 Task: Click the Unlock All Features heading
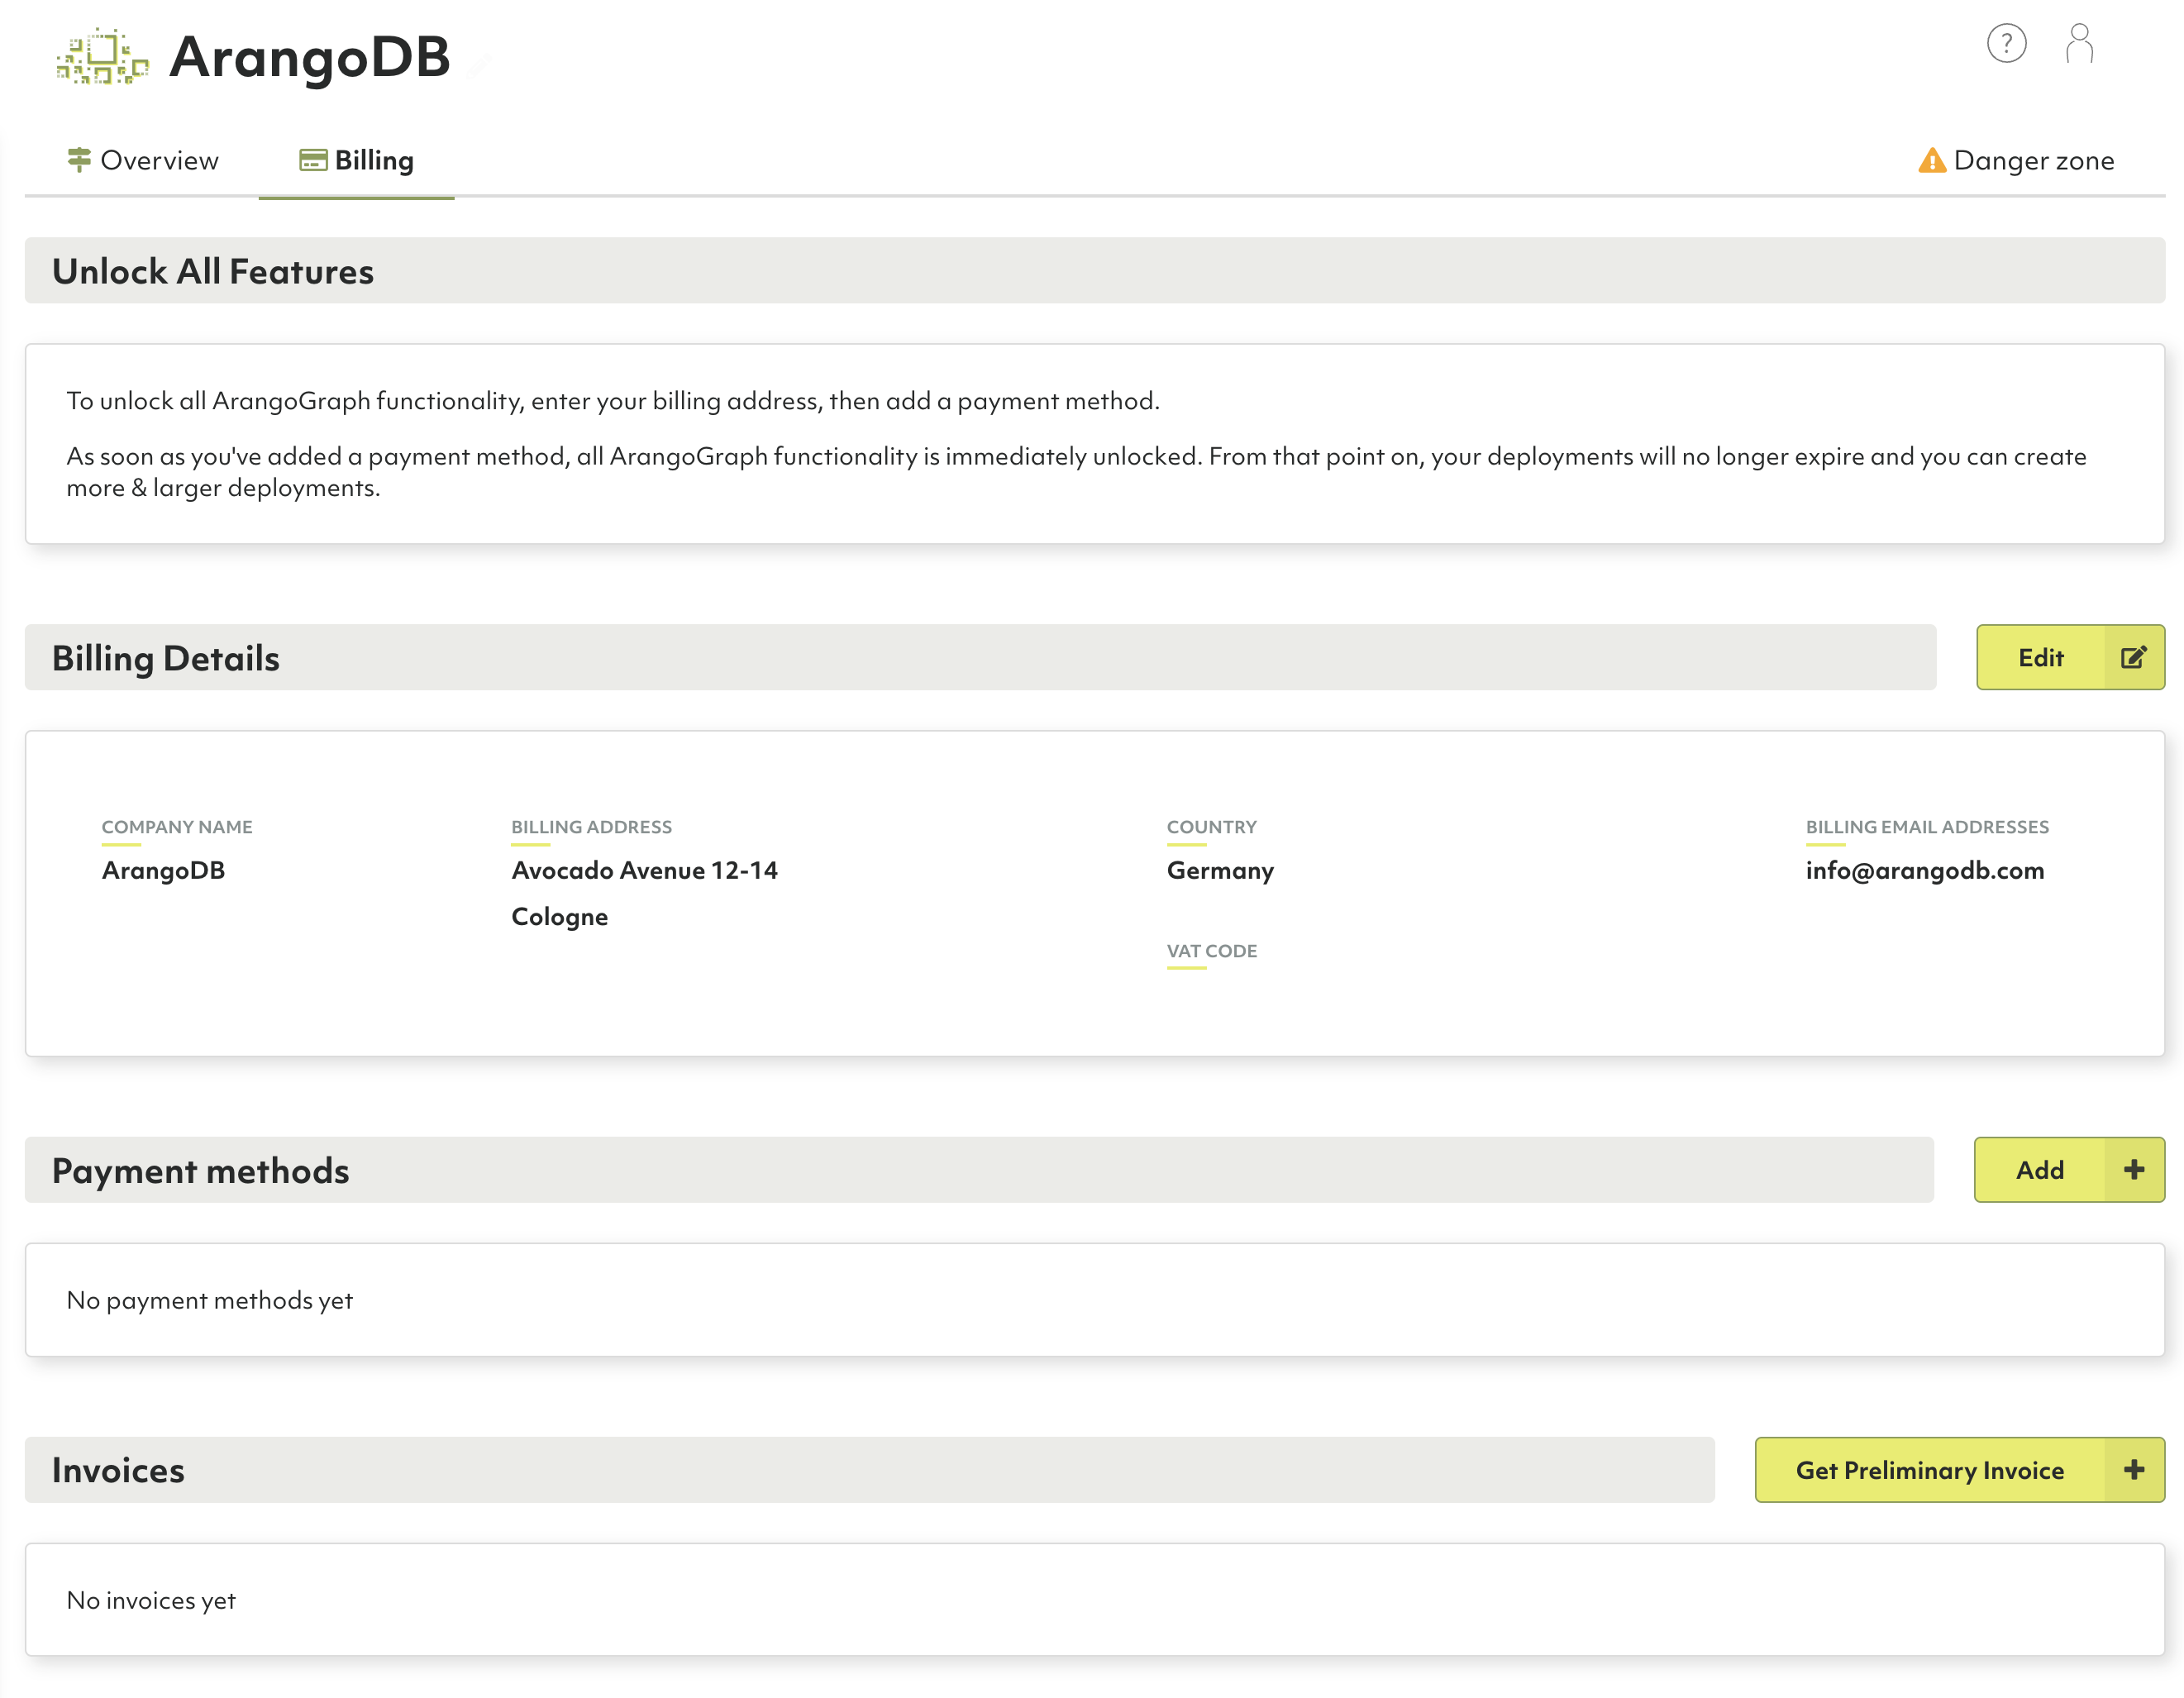tap(213, 271)
